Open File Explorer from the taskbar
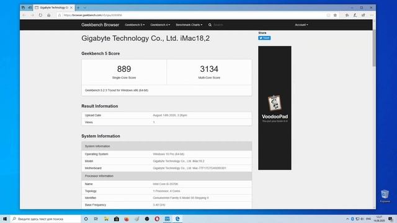Screen dimensions: 397x223 point(106,219)
